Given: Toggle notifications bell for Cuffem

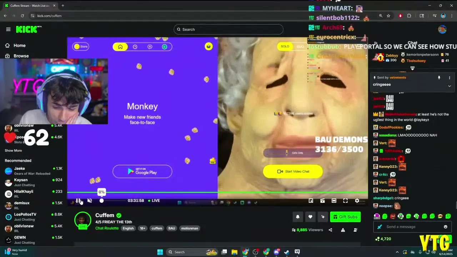Looking at the screenshot, I should (x=297, y=217).
